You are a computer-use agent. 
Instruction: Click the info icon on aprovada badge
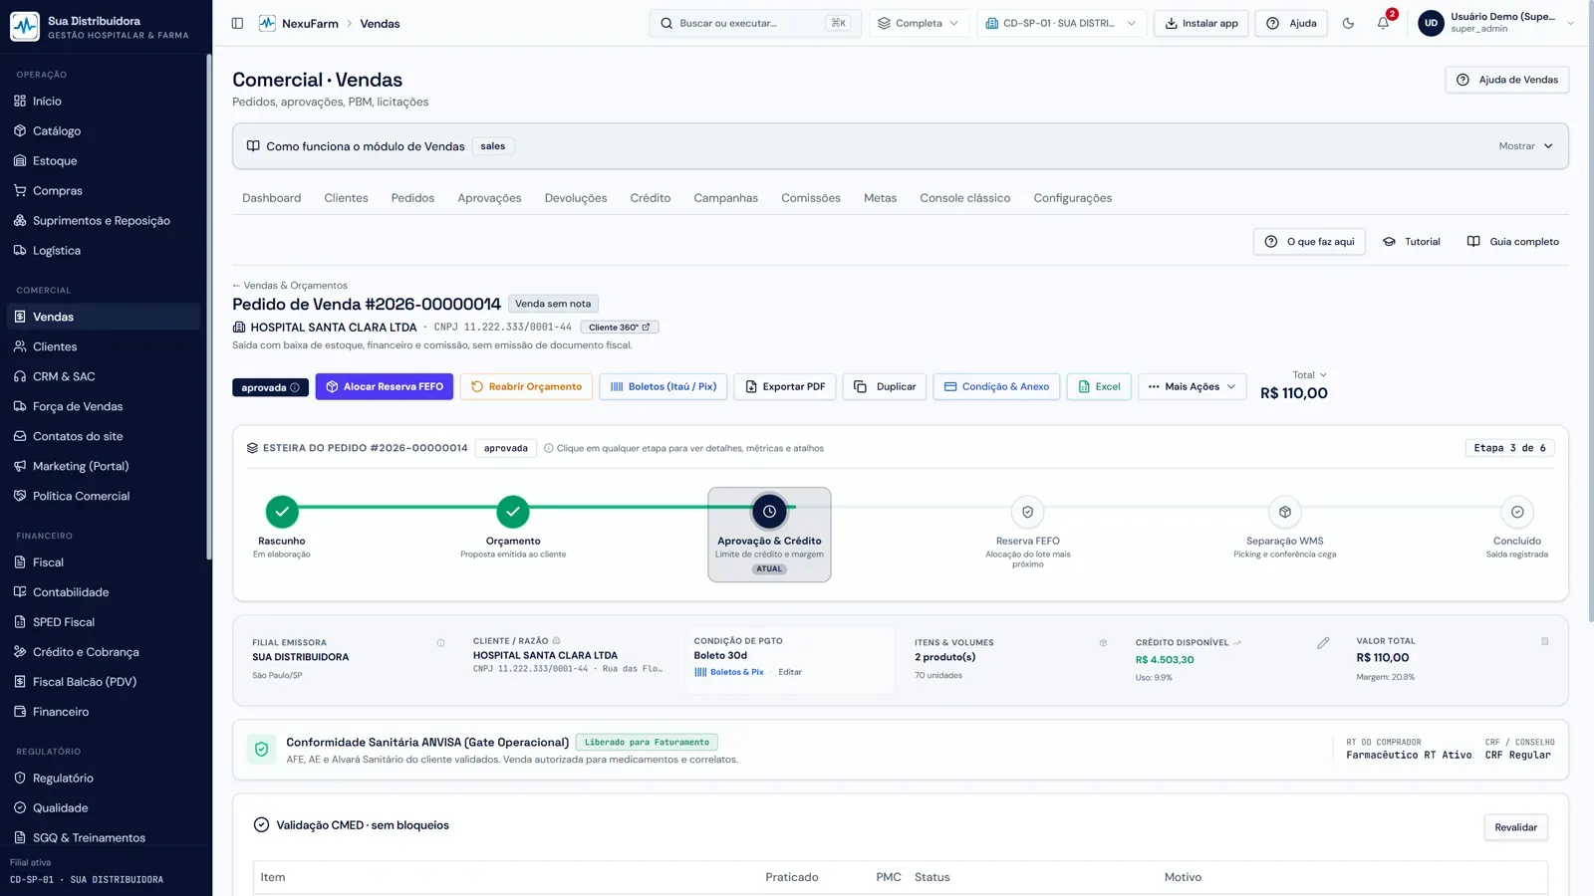point(295,387)
